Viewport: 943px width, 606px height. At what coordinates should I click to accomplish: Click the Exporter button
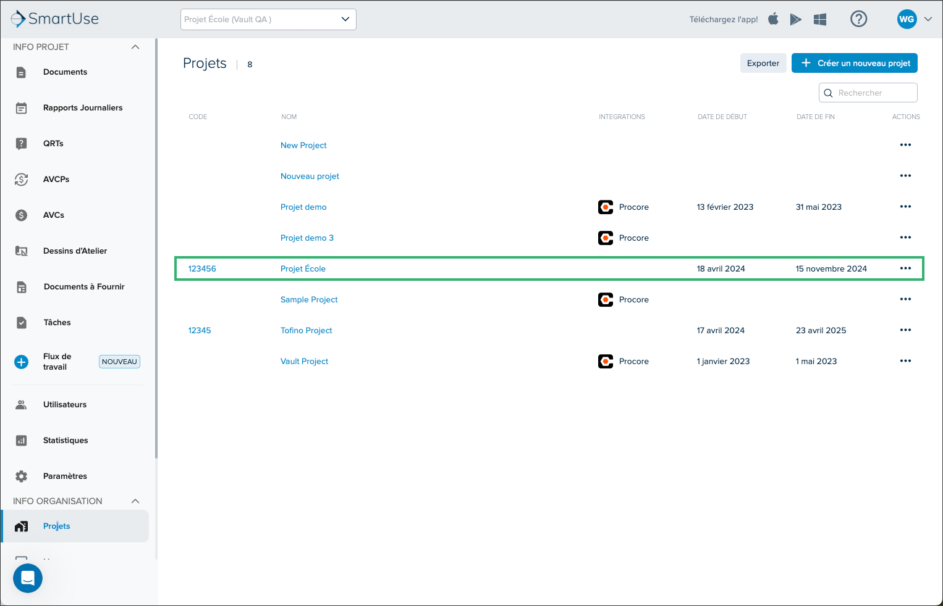click(763, 63)
